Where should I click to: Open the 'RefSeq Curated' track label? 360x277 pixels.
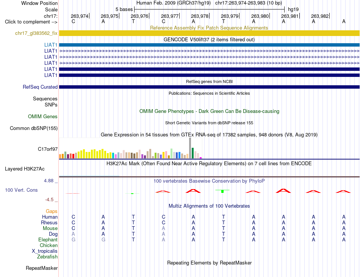(40, 87)
